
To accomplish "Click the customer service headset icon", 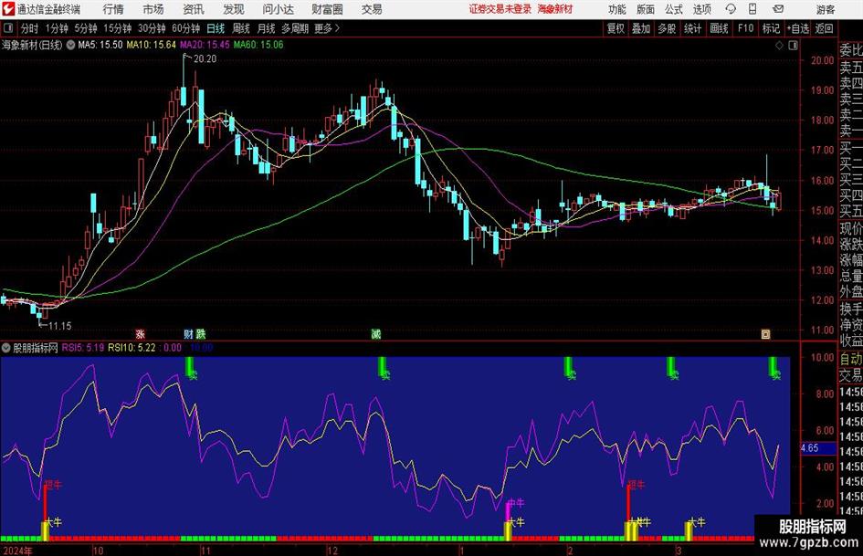I will (731, 9).
